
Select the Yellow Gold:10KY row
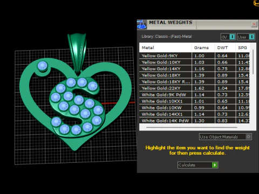click(x=194, y=62)
